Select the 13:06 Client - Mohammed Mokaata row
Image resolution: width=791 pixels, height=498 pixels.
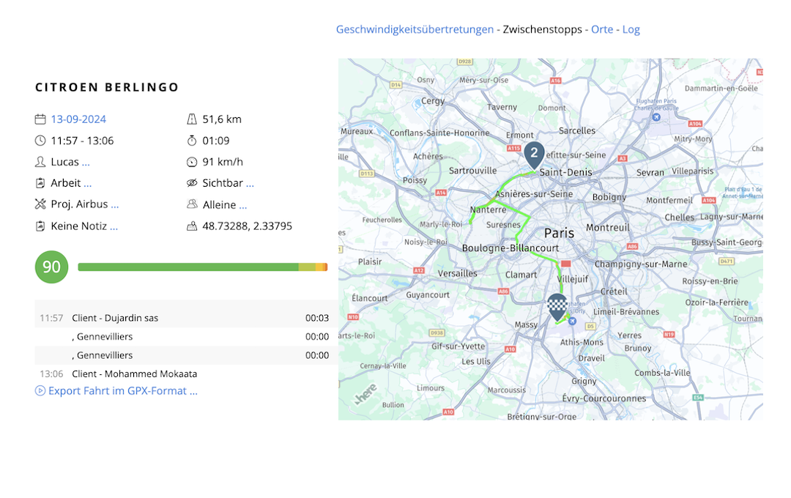[186, 374]
